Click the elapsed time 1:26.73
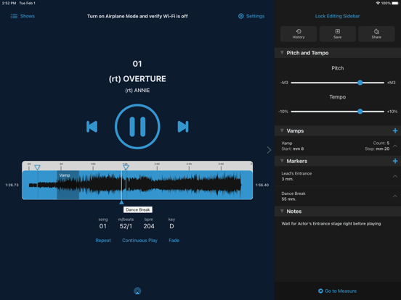This screenshot has height=300, width=401. tap(12, 185)
